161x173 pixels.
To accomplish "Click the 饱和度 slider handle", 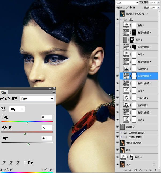I will (x=25, y=133).
